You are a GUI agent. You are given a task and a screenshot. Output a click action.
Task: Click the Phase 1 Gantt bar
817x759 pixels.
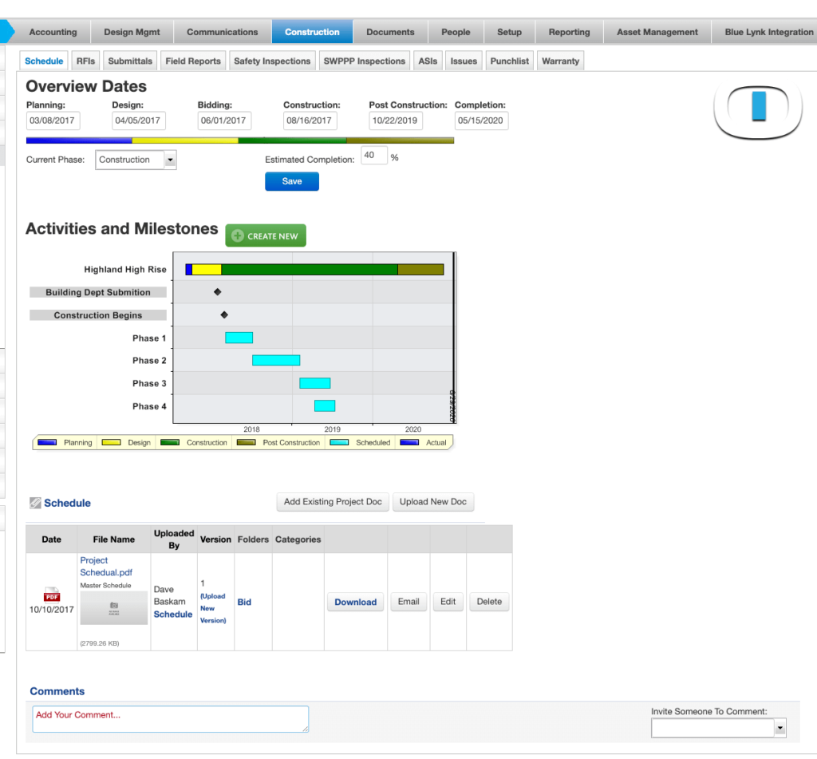239,338
